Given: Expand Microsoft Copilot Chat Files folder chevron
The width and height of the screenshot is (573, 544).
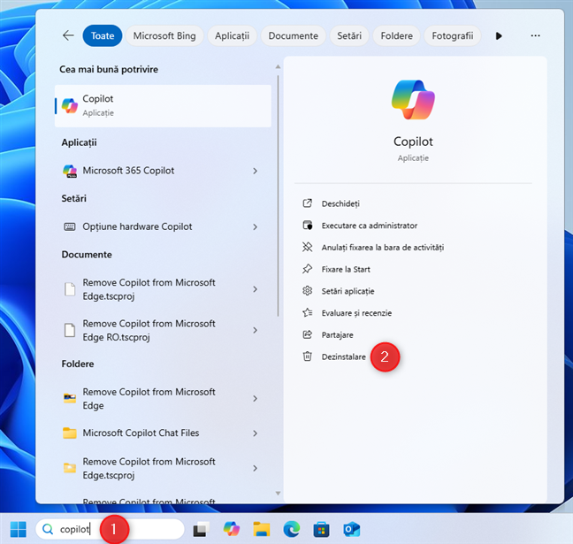Looking at the screenshot, I should tap(255, 433).
